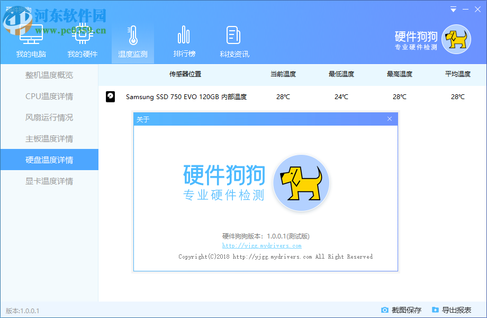
Task: Sort by the 当前温度 column header
Action: coord(282,74)
